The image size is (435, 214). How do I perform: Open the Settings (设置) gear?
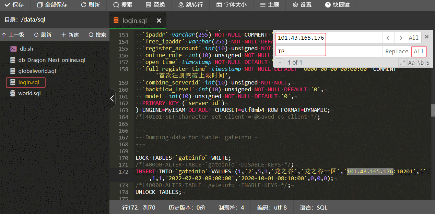pos(302,5)
